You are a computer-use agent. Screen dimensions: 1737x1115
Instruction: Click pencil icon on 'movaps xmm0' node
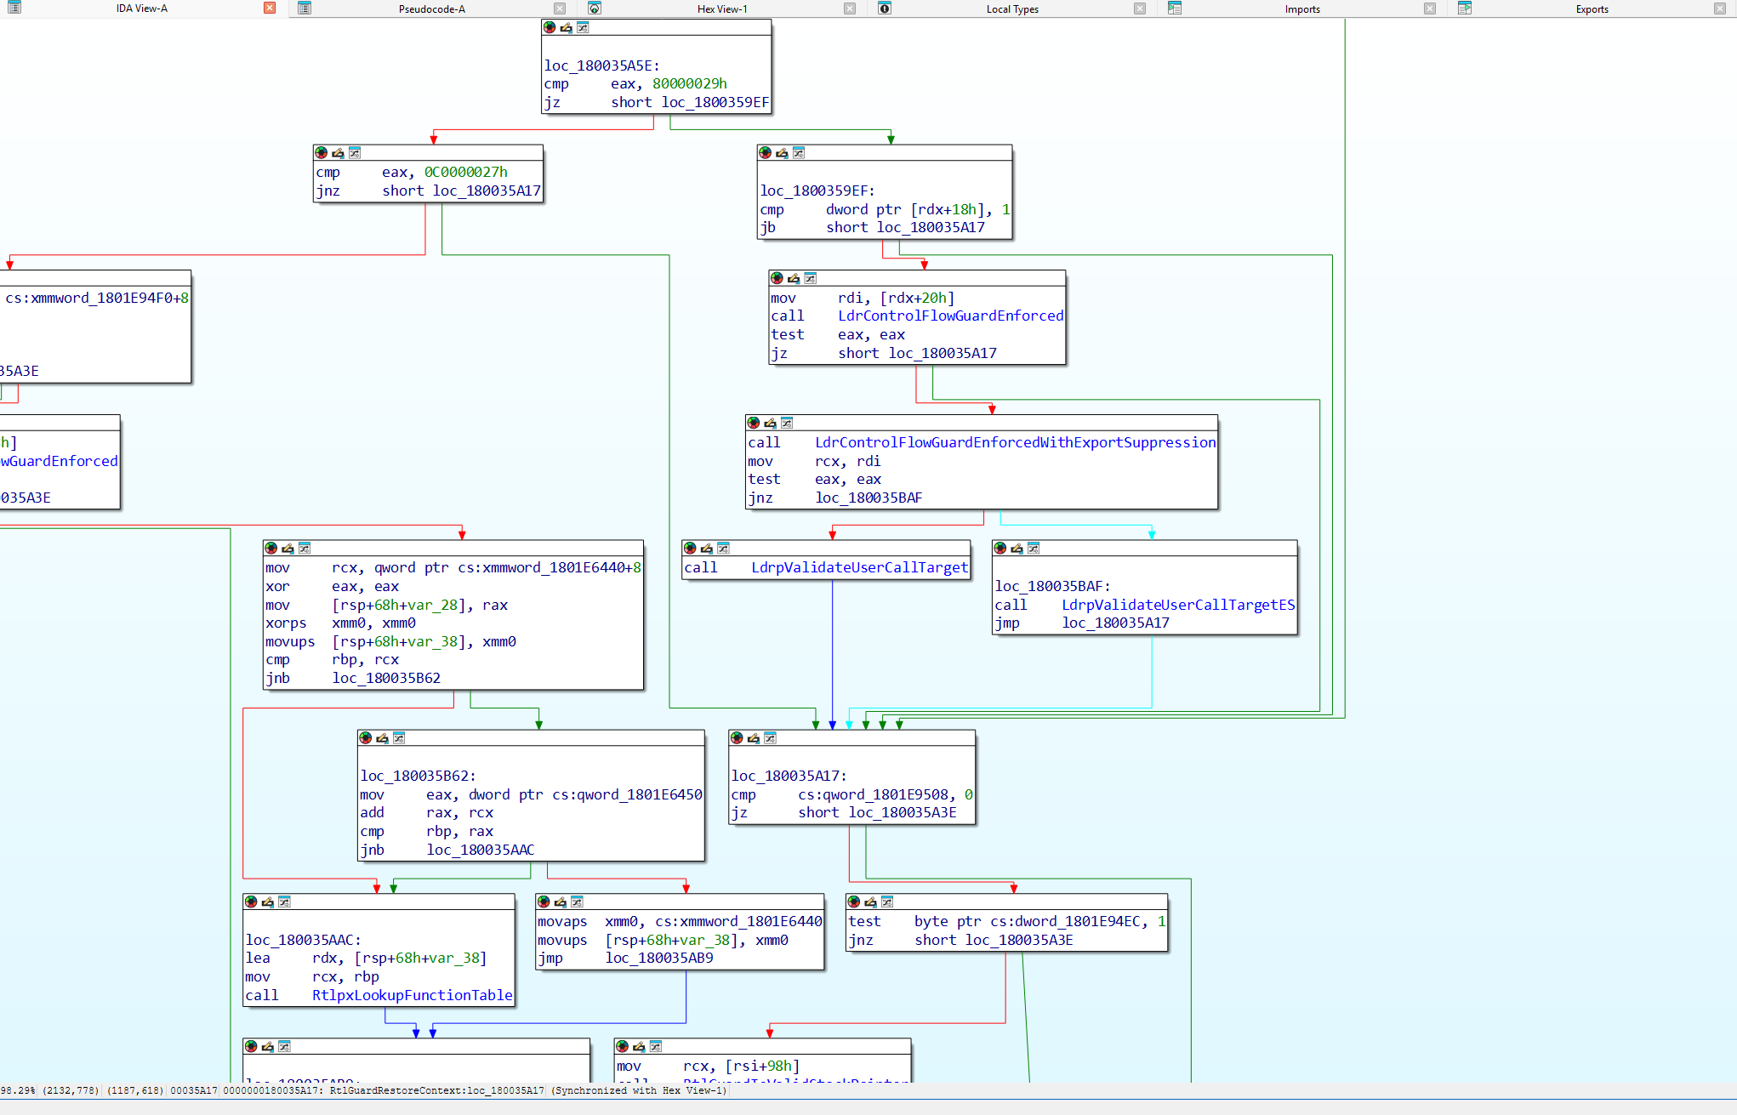pyautogui.click(x=560, y=902)
